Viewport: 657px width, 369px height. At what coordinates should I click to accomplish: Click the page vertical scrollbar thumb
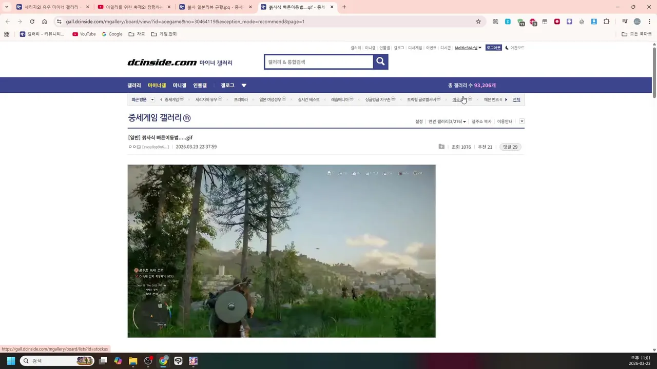(654, 72)
